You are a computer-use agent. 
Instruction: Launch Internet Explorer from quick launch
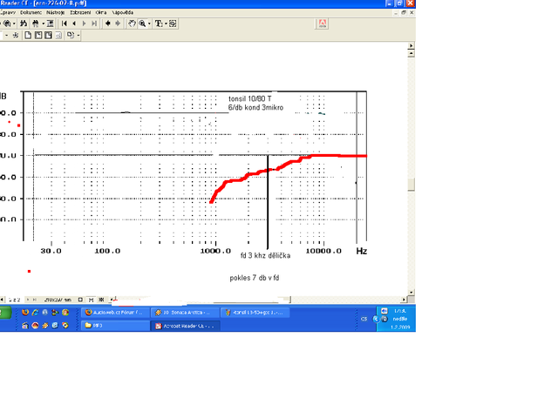click(35, 313)
